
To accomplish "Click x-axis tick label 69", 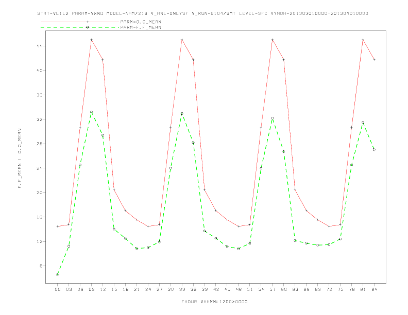I will tap(318, 289).
